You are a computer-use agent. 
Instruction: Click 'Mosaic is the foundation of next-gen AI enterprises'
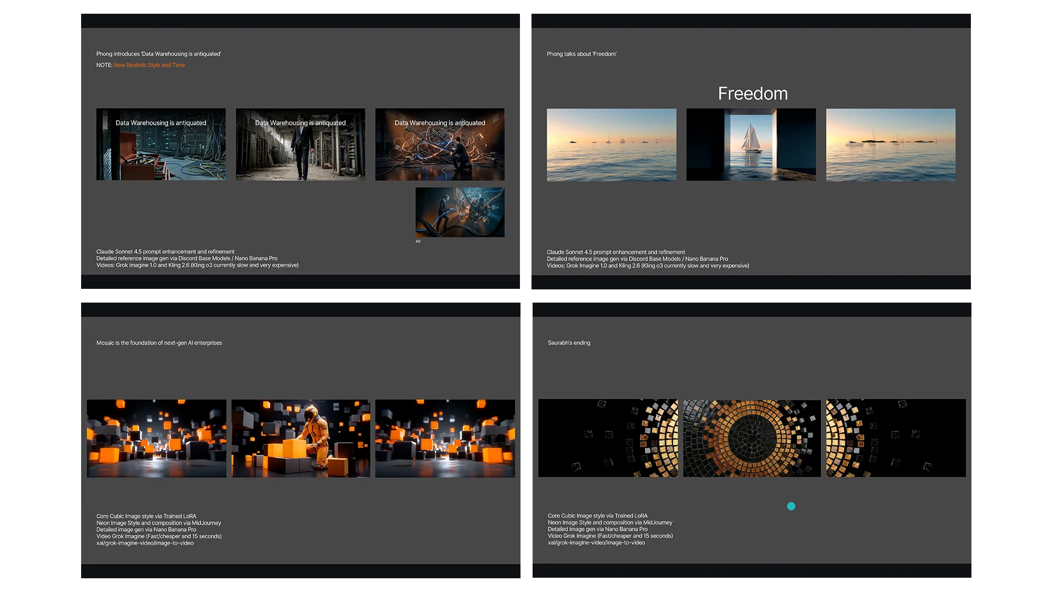pos(159,343)
